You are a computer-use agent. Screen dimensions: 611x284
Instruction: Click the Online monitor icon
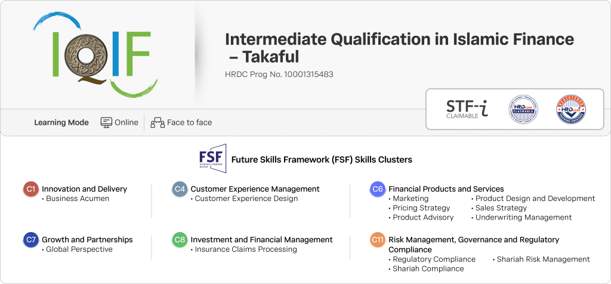106,122
